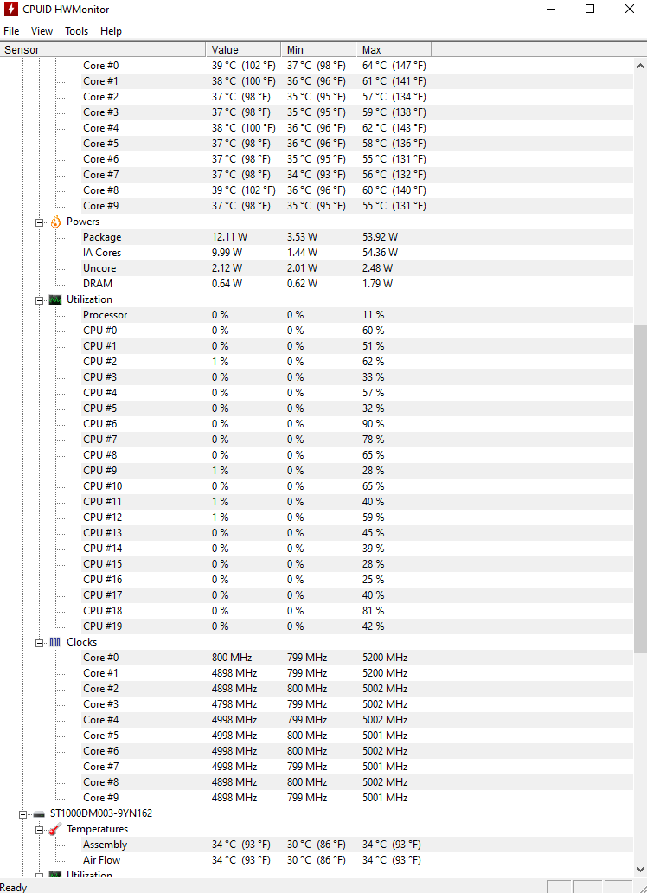The width and height of the screenshot is (647, 893).
Task: Open the File menu
Action: coord(11,31)
